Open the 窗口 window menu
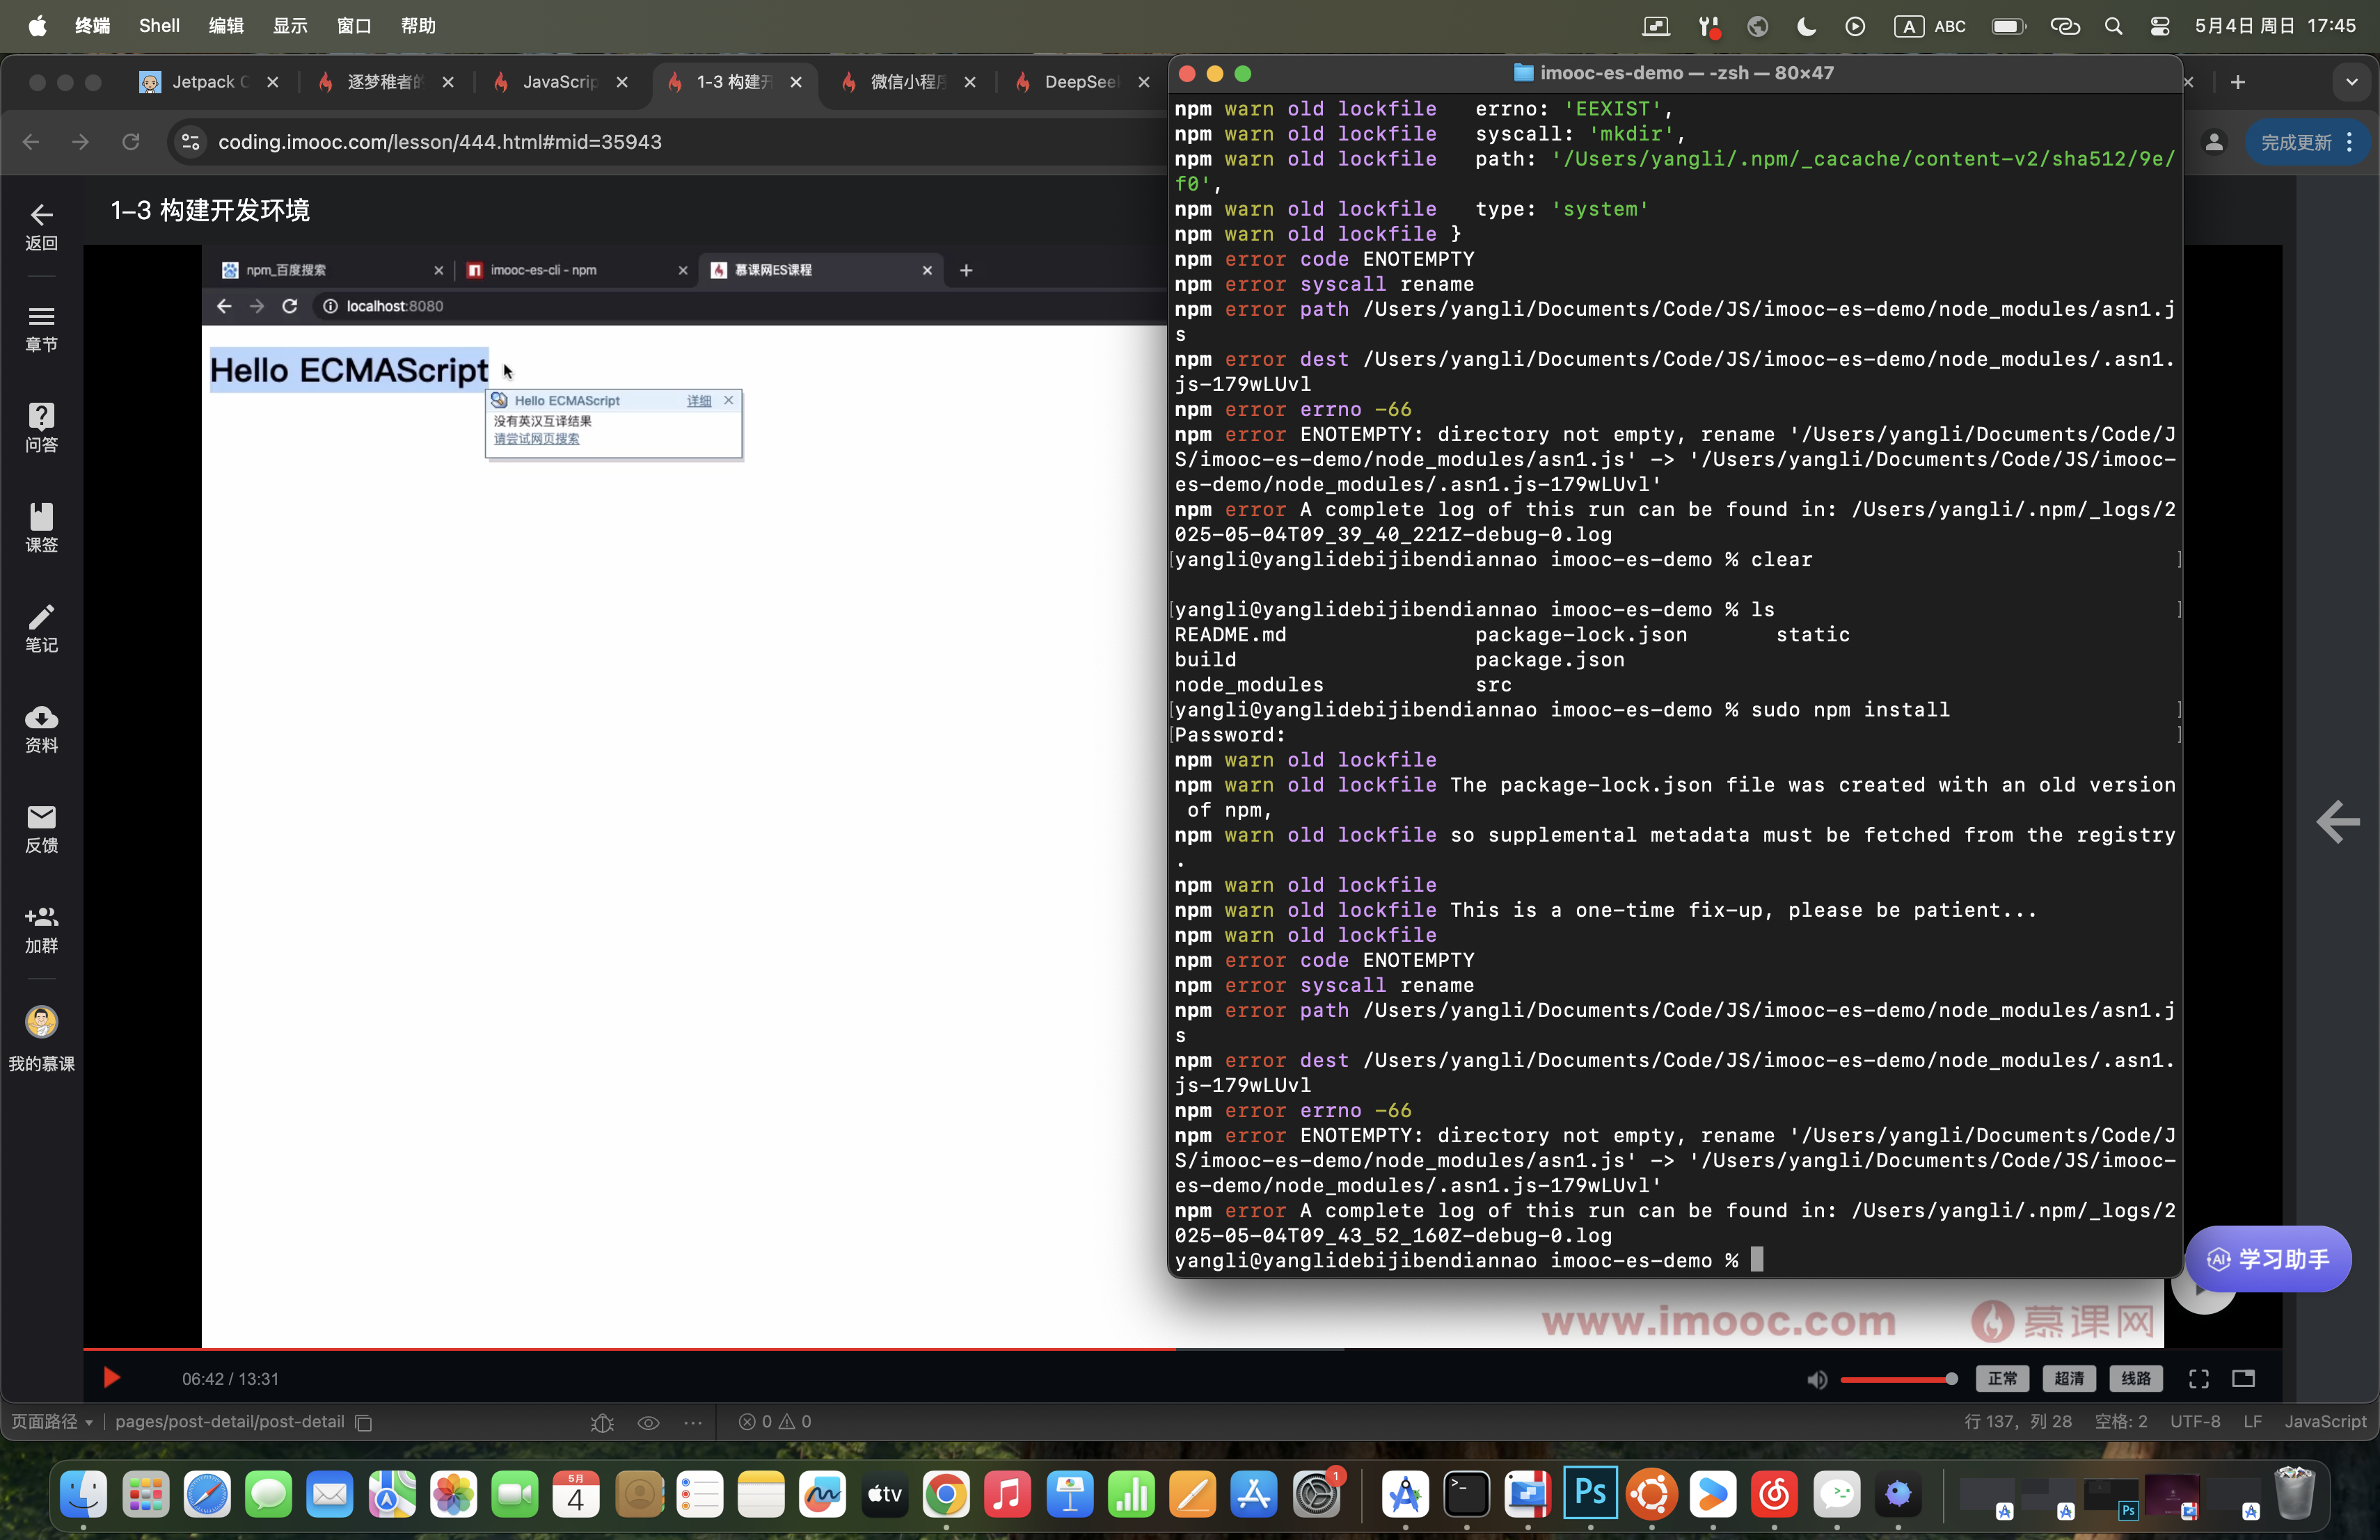2380x1540 pixels. [354, 25]
